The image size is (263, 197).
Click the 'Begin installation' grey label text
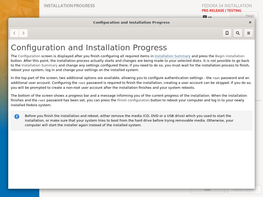230,56
